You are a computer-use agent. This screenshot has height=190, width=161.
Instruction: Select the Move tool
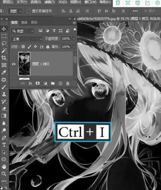coord(4,29)
